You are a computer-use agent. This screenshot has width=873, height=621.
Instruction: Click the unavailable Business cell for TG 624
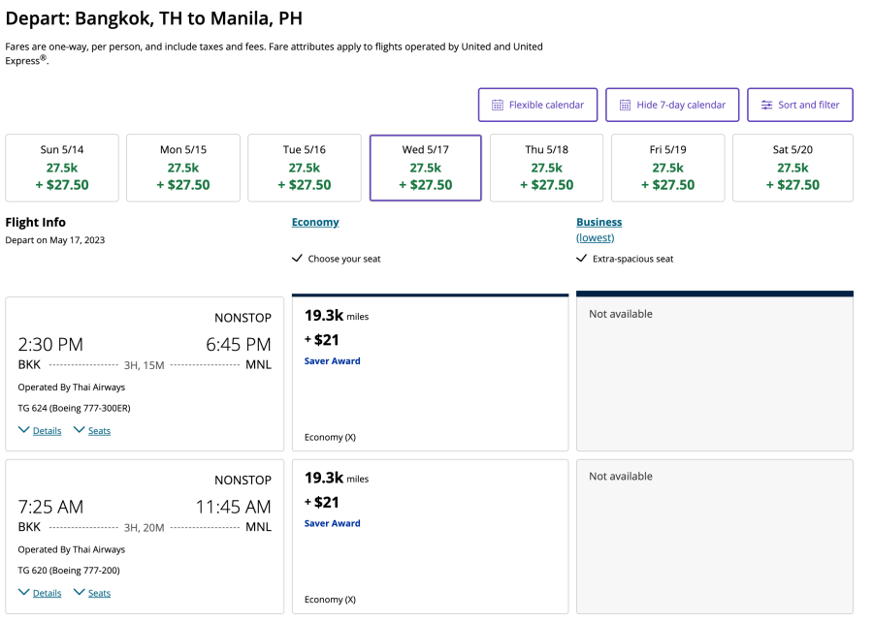(715, 373)
